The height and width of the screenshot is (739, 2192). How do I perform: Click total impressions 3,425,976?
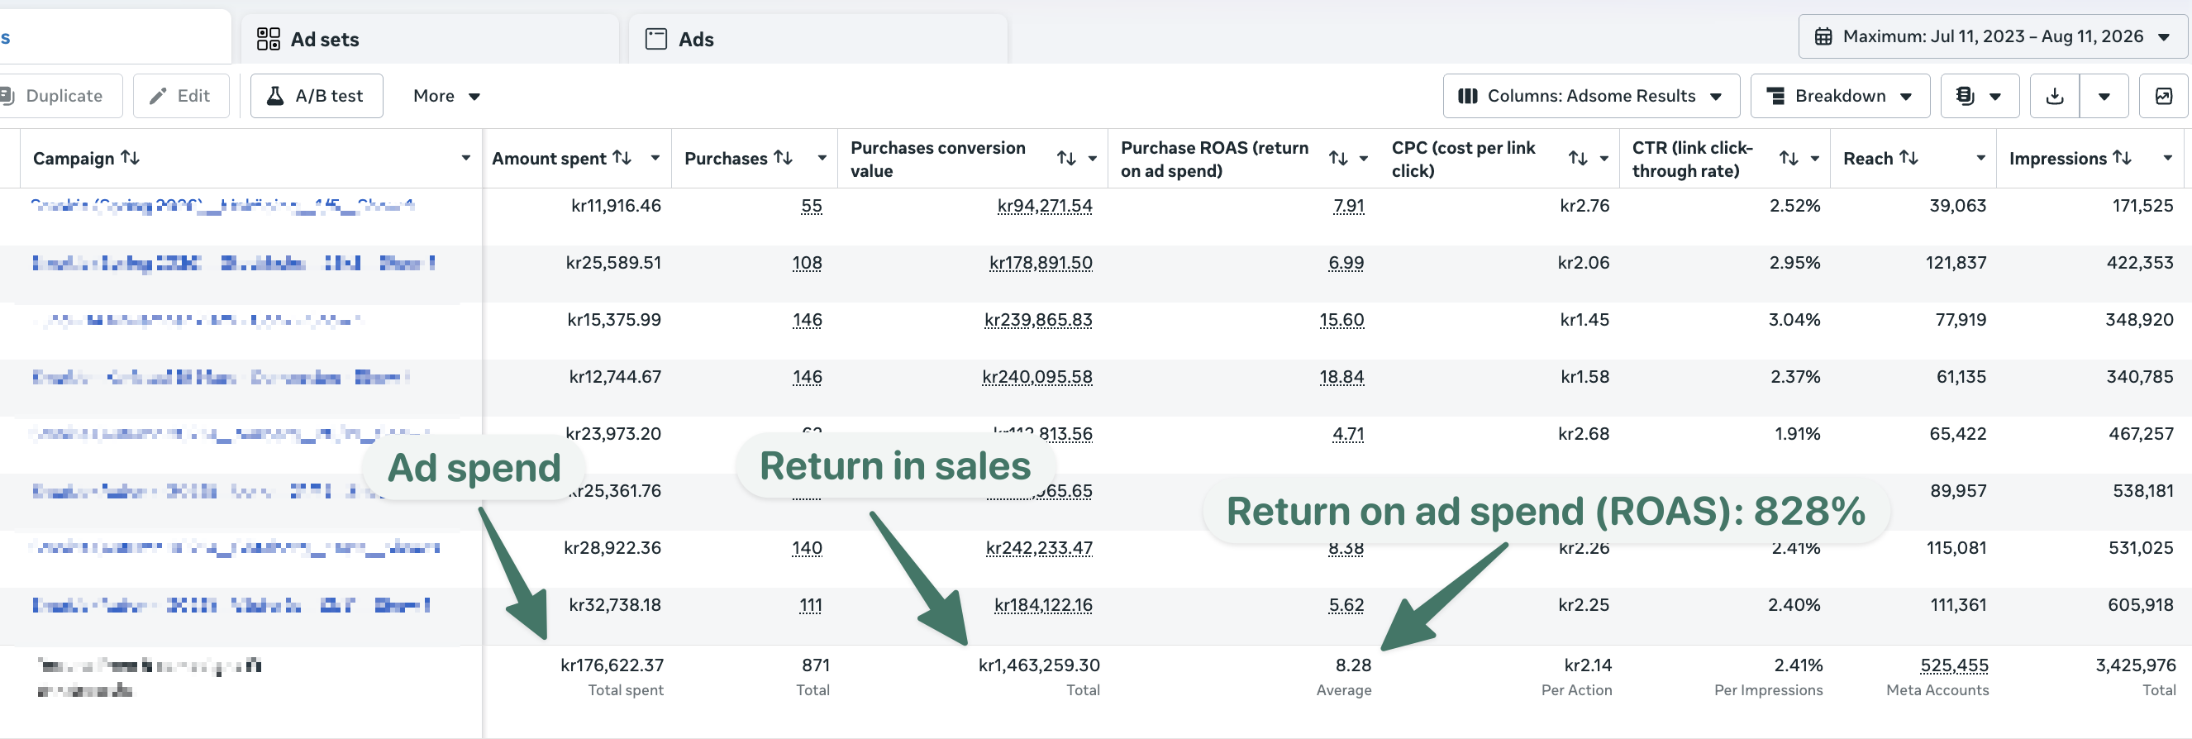2135,665
